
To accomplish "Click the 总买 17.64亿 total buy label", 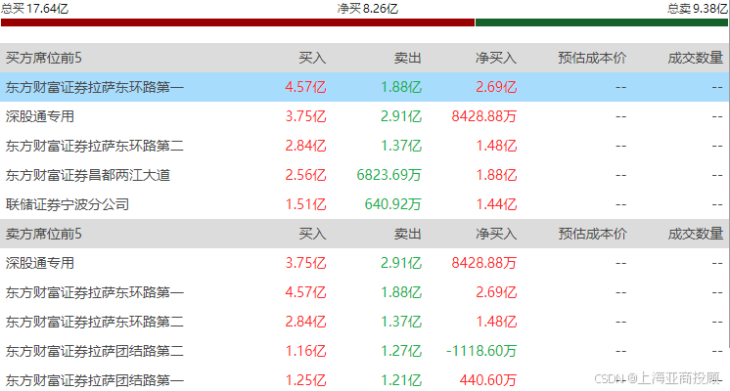I will click(35, 9).
